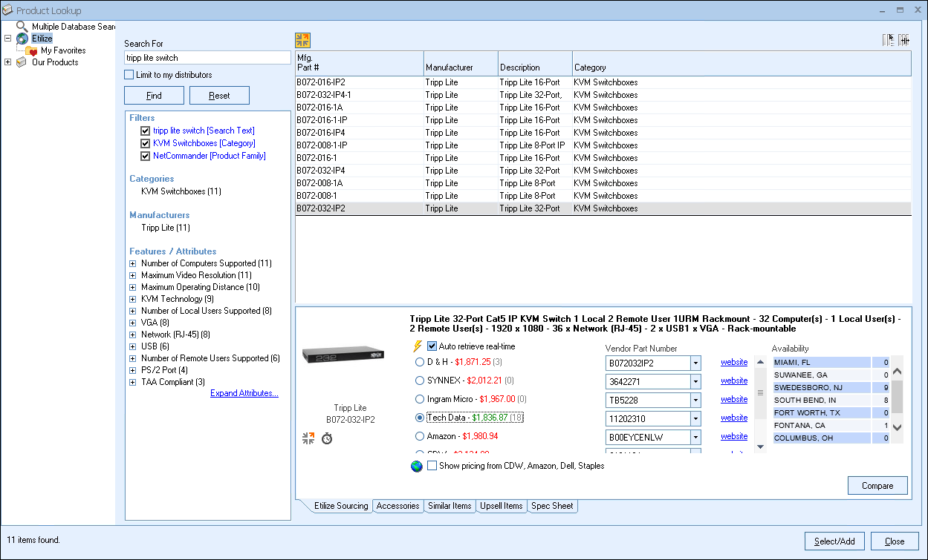
Task: Click the vendor list scroll-up arrow
Action: tap(759, 362)
